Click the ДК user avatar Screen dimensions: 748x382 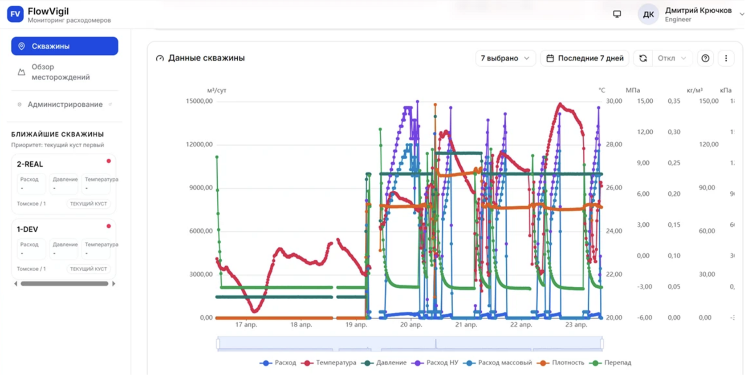(648, 14)
